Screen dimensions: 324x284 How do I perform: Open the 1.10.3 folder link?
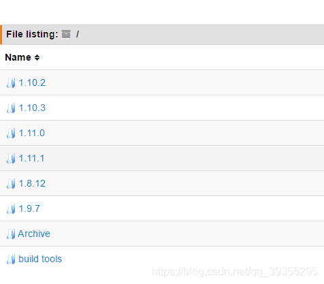coord(32,108)
